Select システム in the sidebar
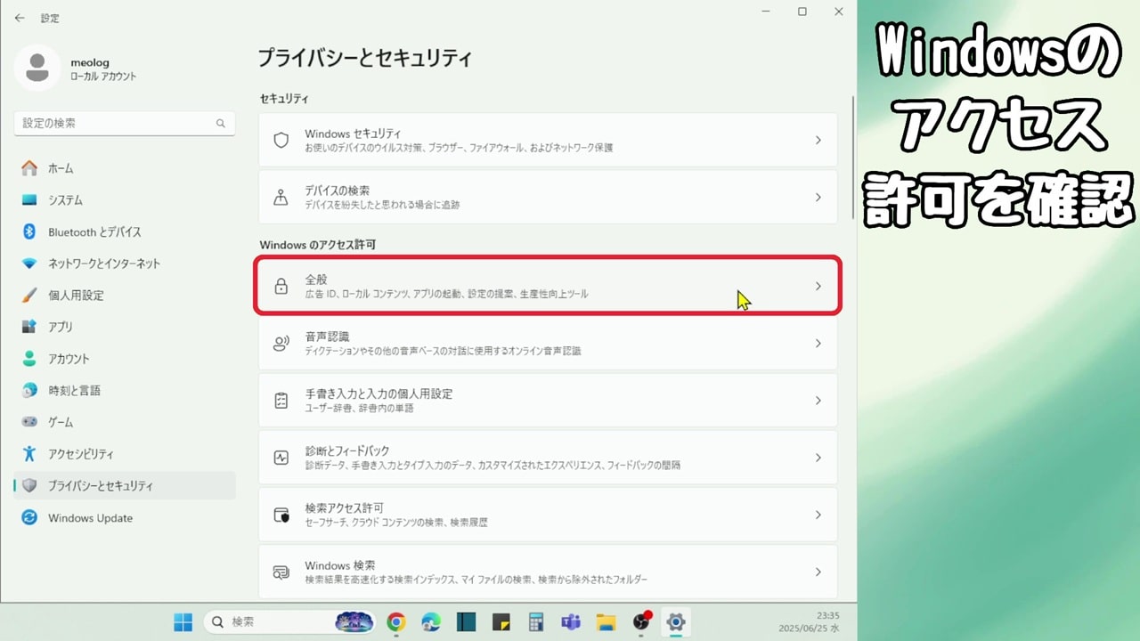Viewport: 1140px width, 641px height. point(125,200)
